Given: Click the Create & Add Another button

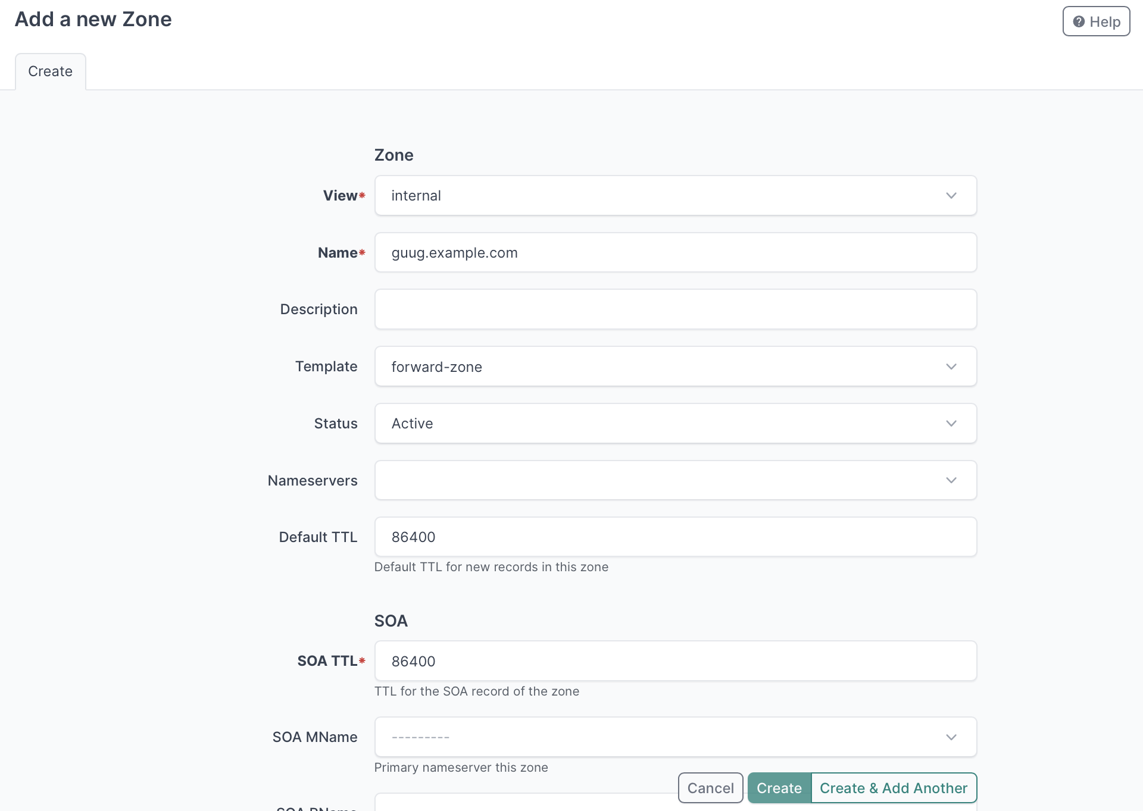Looking at the screenshot, I should click(893, 788).
